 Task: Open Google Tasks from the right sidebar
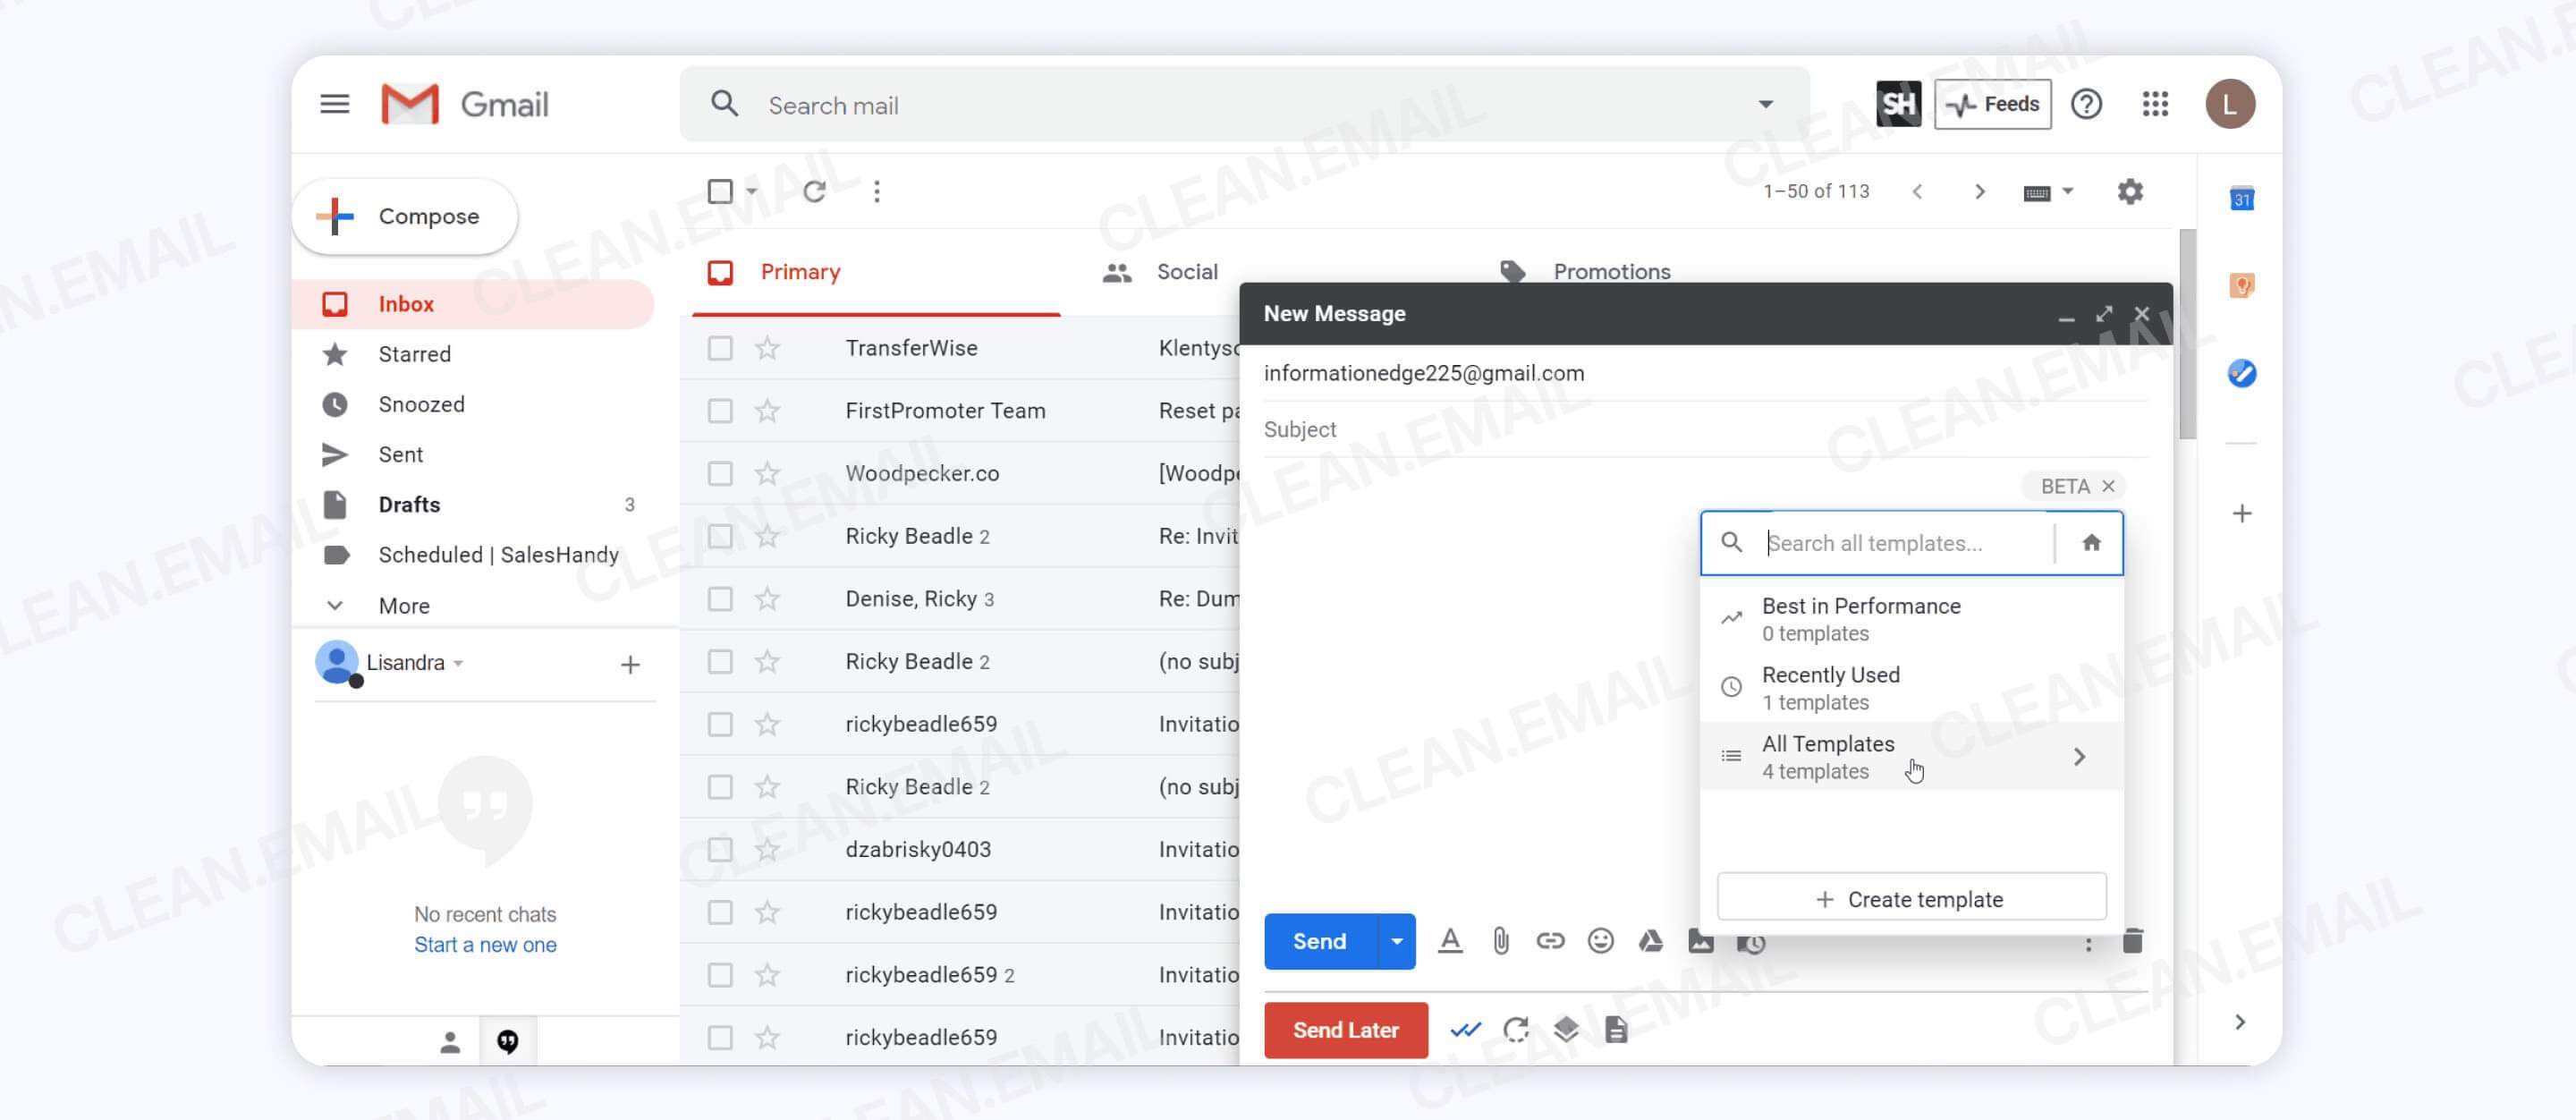(x=2242, y=373)
